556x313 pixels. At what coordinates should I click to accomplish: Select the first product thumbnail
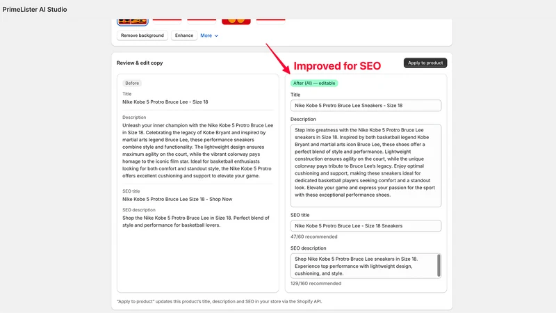[x=132, y=22]
